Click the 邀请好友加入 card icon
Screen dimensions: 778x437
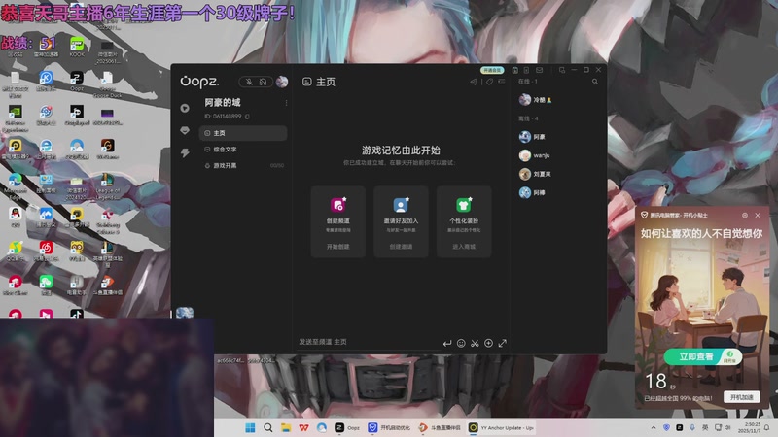401,205
